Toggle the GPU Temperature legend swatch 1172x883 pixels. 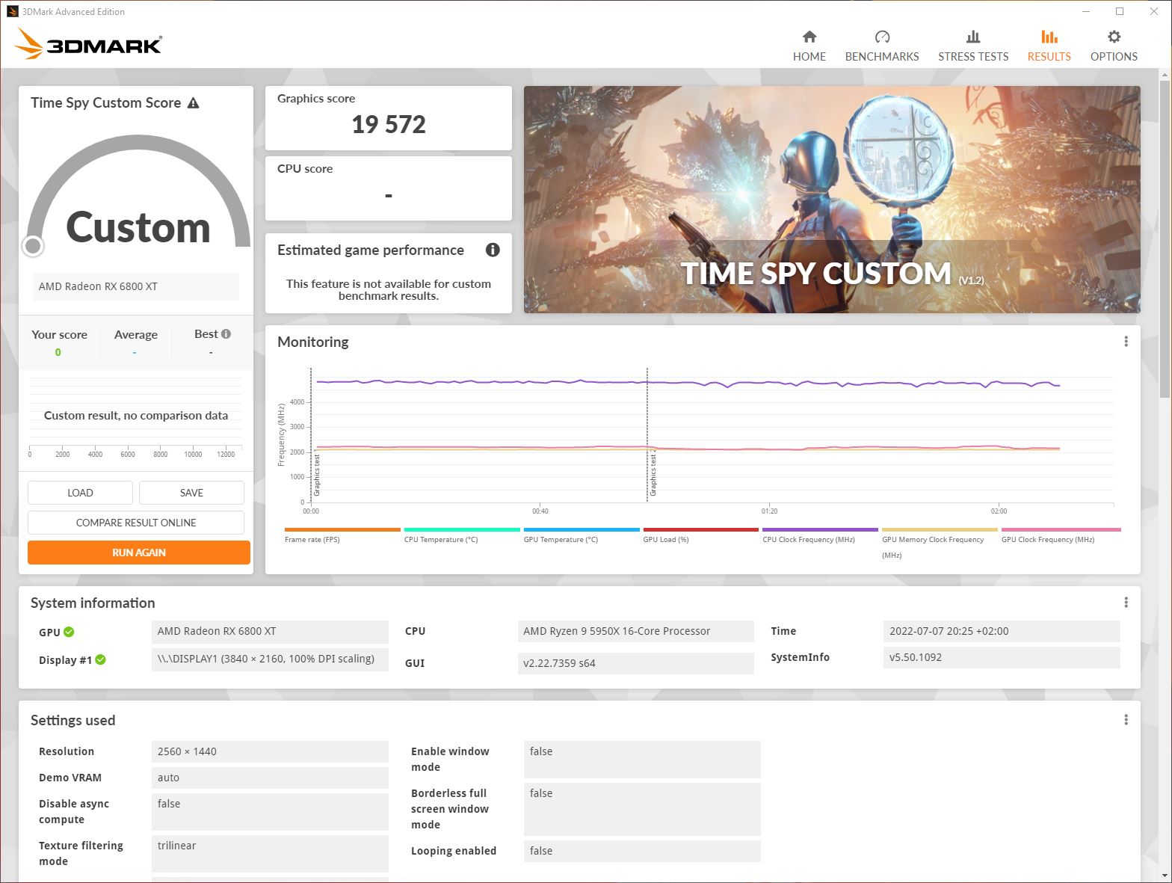[x=582, y=529]
